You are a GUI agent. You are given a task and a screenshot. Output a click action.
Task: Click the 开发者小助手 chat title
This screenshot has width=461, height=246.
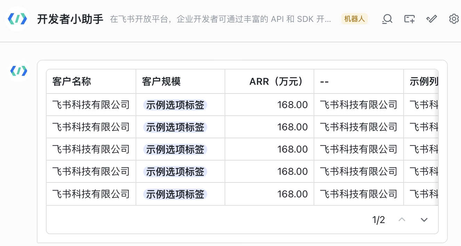pyautogui.click(x=70, y=19)
